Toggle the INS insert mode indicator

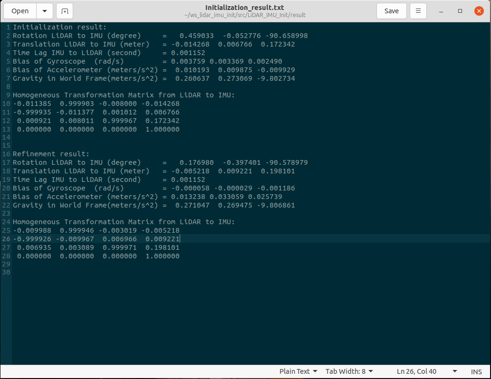tap(476, 371)
